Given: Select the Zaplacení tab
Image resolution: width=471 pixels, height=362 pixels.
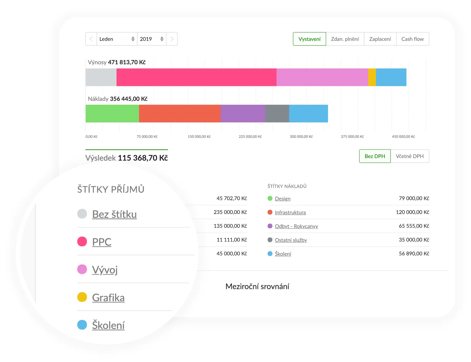Looking at the screenshot, I should (x=380, y=39).
